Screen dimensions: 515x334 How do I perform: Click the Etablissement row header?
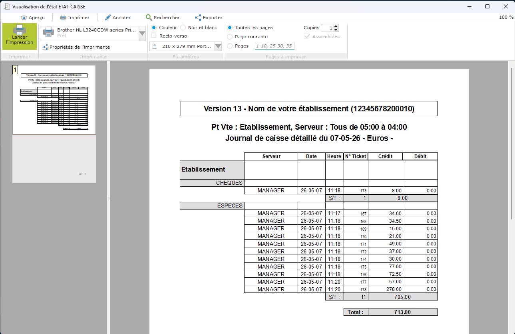coord(212,169)
